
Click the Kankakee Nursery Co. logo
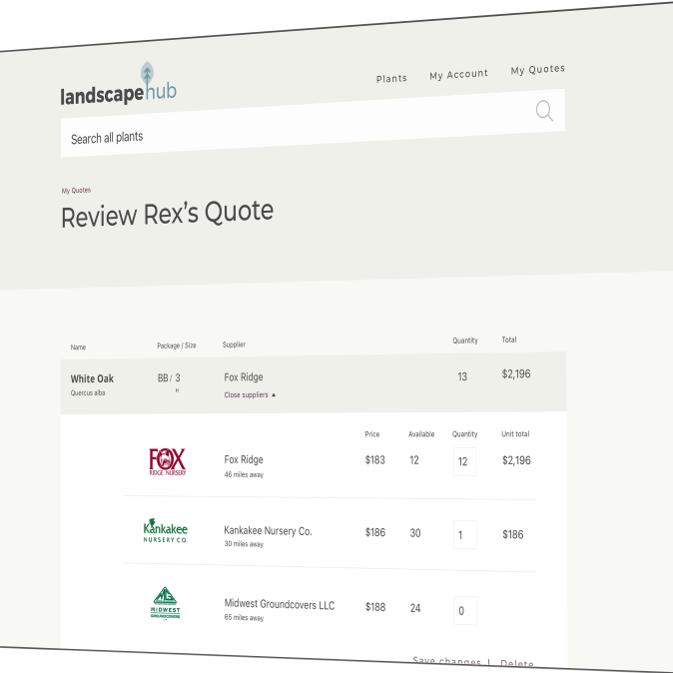click(x=166, y=531)
